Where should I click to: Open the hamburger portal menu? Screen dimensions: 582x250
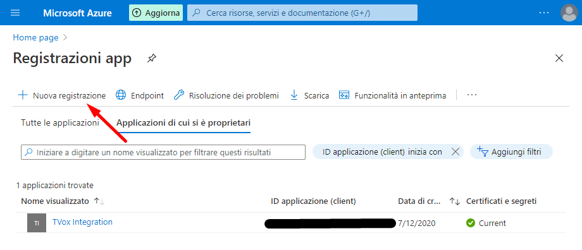[x=15, y=13]
